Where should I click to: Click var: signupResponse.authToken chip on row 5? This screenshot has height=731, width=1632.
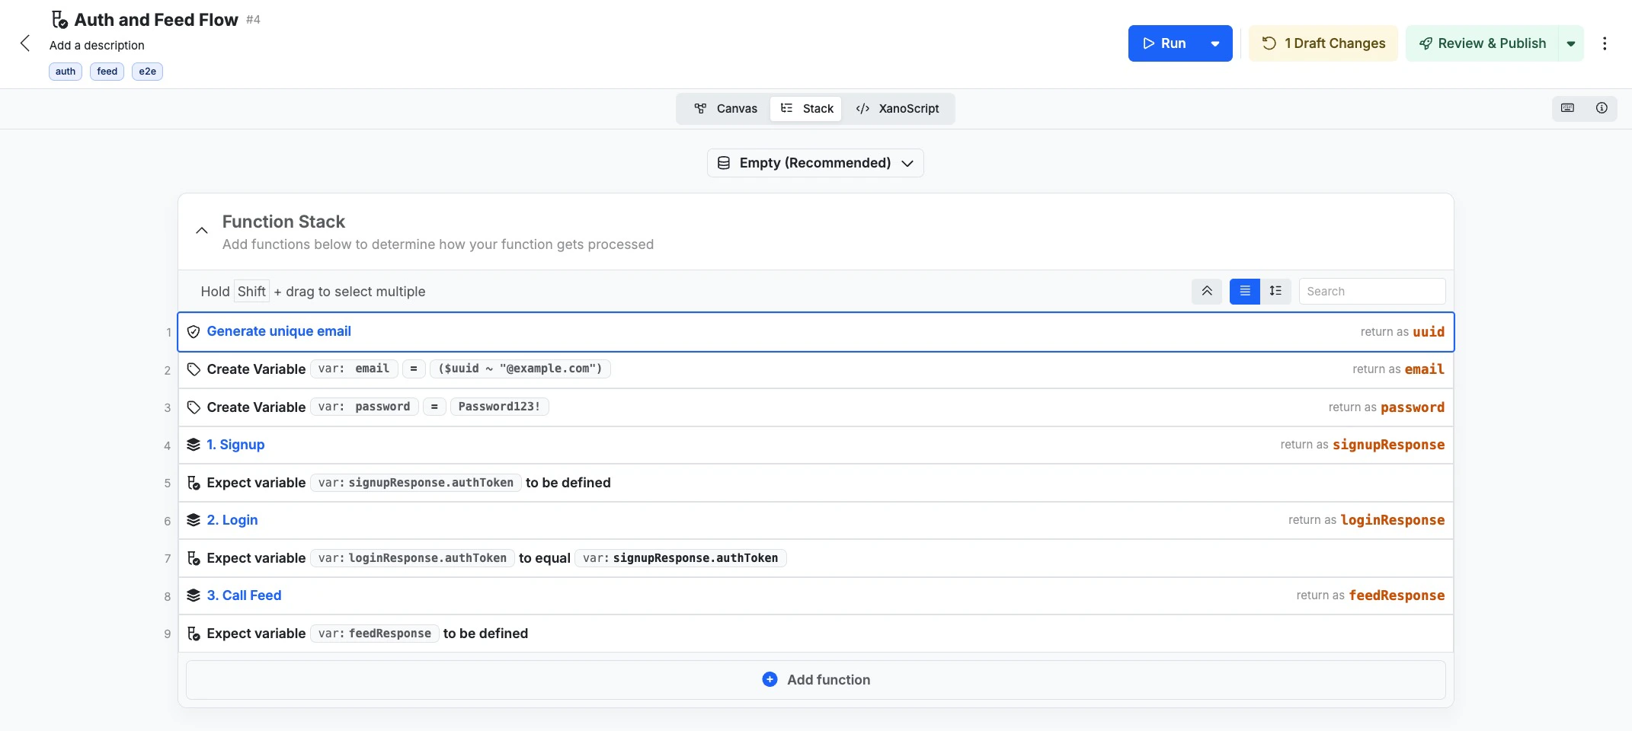tap(416, 483)
